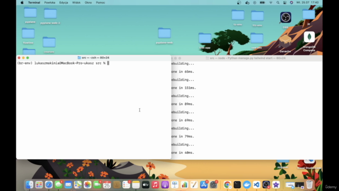339x191 pixels.
Task: Open the Terminal app menu
Action: 34,3
